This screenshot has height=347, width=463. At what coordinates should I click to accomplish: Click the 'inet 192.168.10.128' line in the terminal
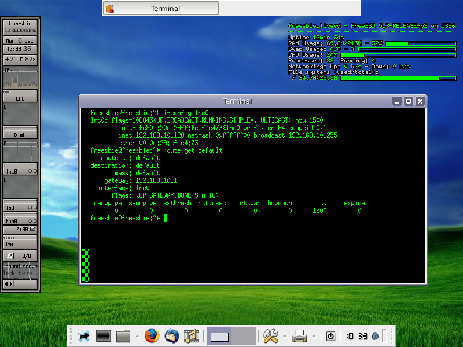pos(227,135)
